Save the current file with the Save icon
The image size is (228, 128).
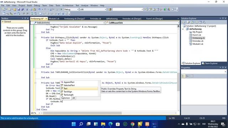coord(19,10)
